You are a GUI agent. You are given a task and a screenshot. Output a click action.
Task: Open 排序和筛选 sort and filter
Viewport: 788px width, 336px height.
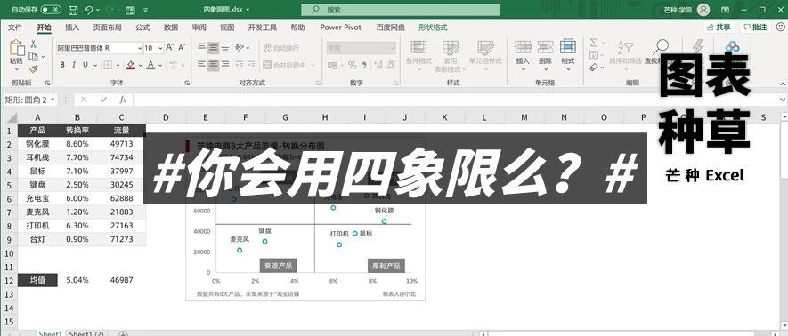626,55
